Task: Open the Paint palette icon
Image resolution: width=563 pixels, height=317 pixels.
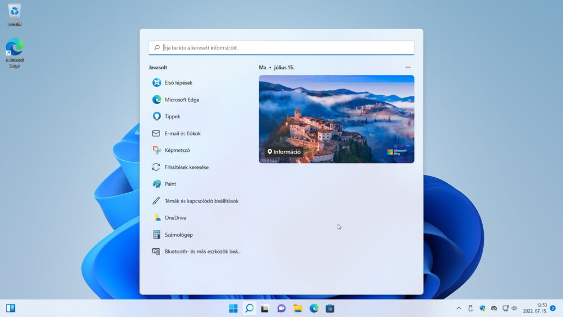Action: tap(157, 184)
